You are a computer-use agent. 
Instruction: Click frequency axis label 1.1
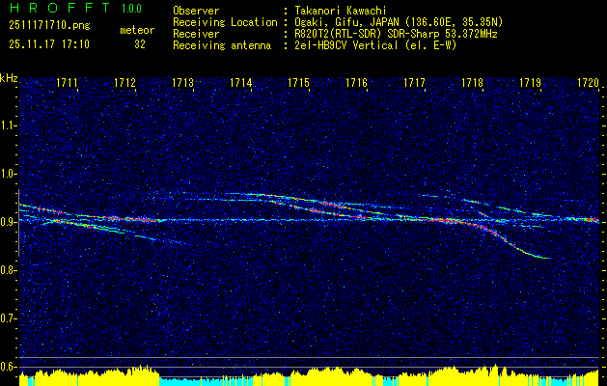coord(8,125)
